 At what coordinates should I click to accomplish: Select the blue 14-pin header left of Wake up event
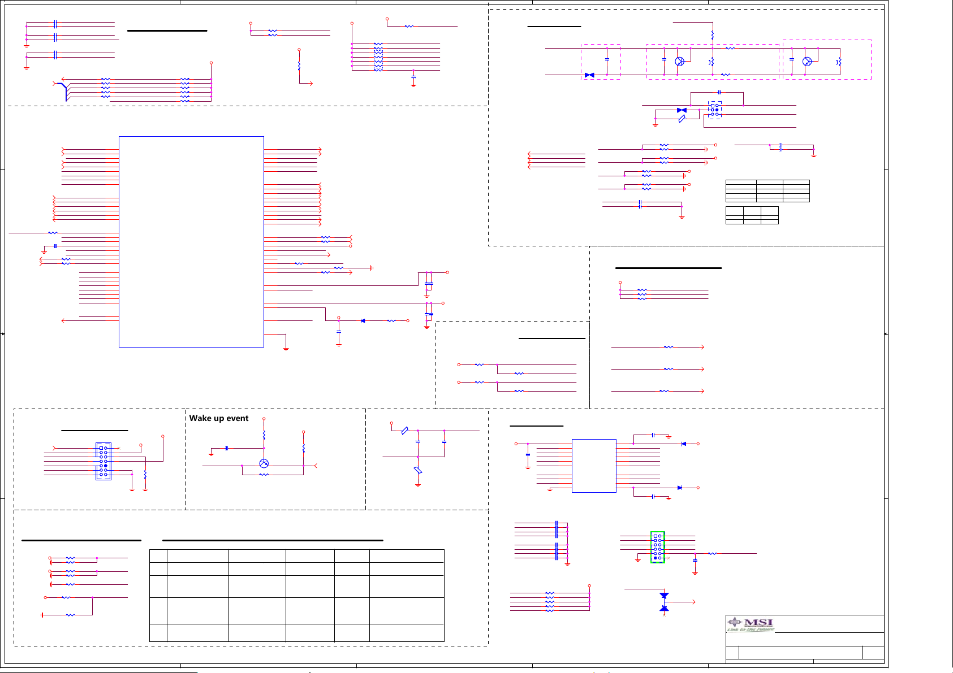104,461
